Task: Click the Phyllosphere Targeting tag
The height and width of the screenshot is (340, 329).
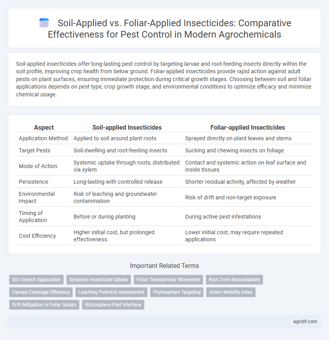Action: pyautogui.click(x=177, y=292)
